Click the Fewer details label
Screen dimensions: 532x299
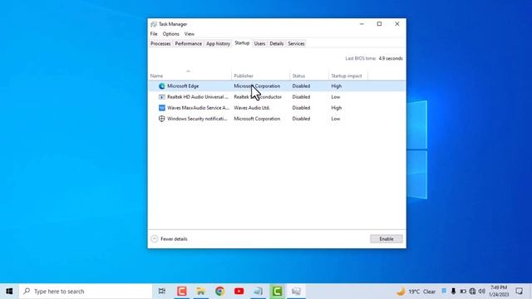pyautogui.click(x=174, y=239)
